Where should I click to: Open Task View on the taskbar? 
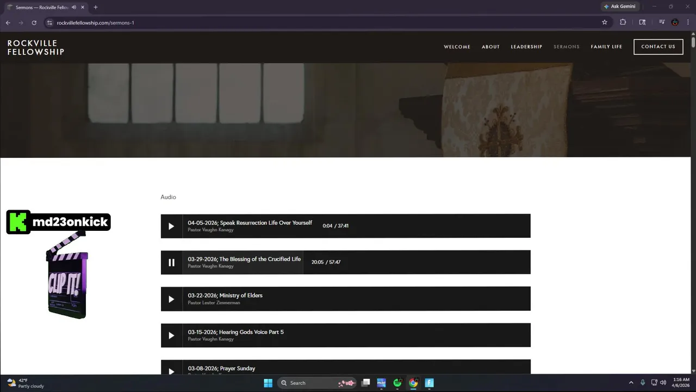point(366,383)
